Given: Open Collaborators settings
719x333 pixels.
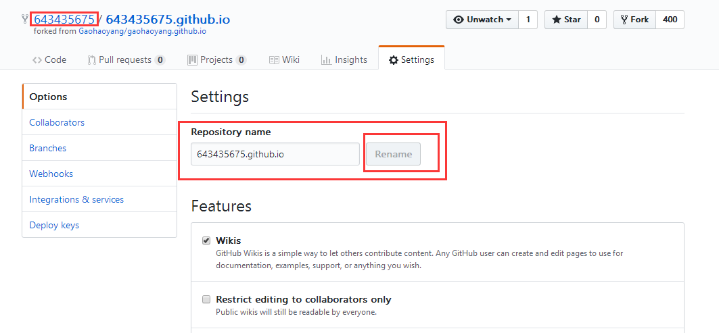Looking at the screenshot, I should 99,122.
